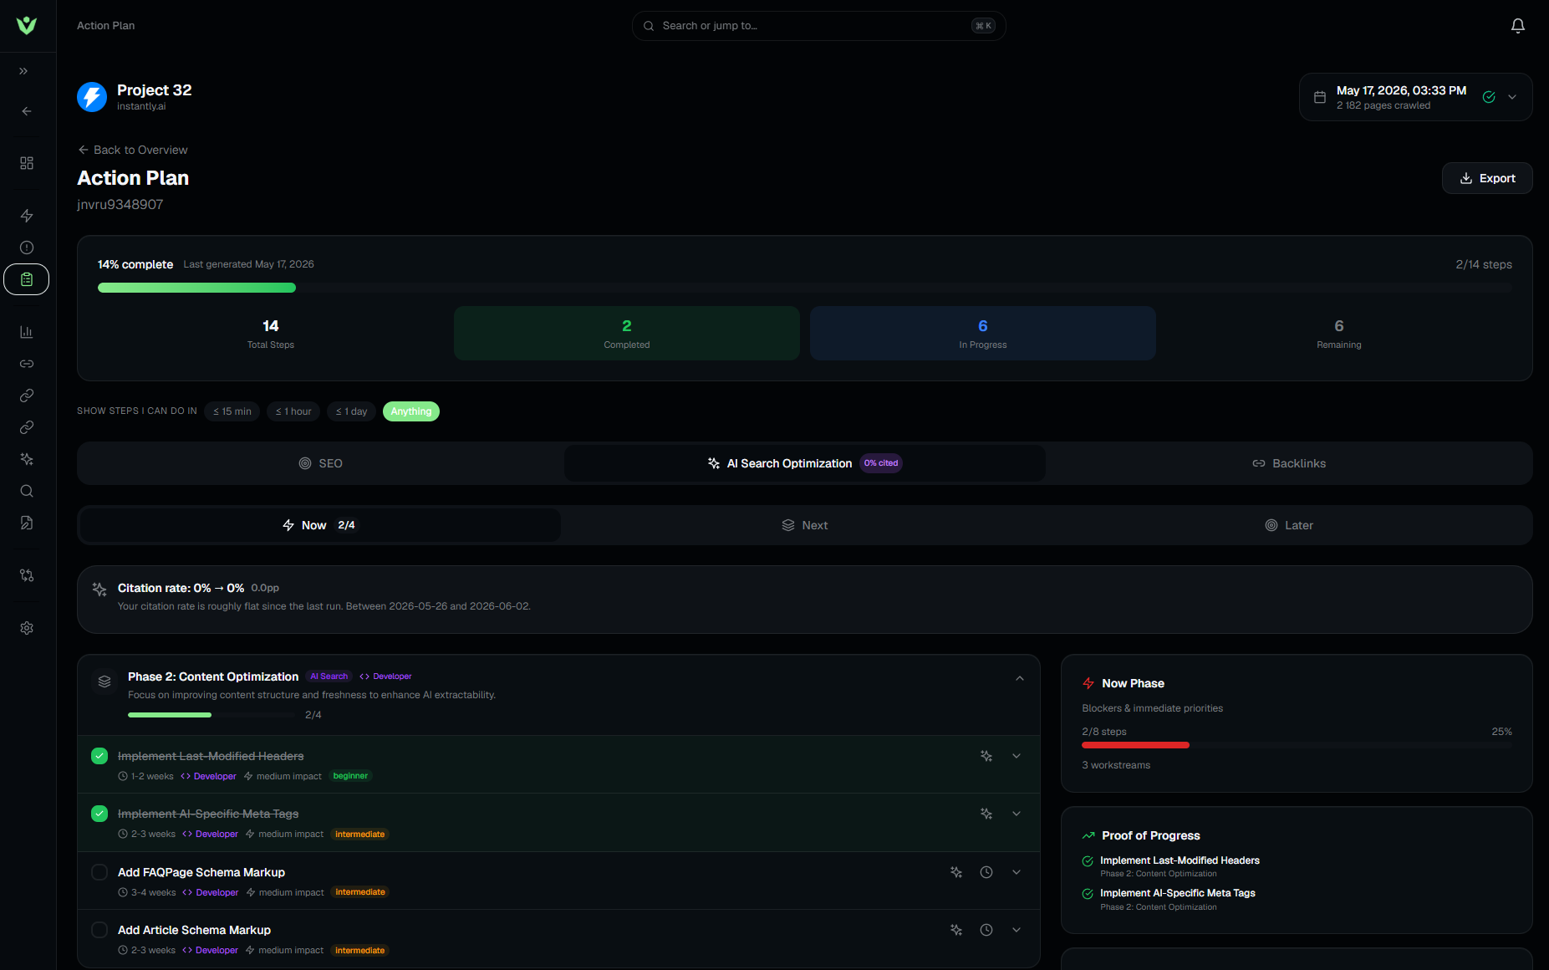
Task: Check Add FAQPage Schema Markup step
Action: point(99,872)
